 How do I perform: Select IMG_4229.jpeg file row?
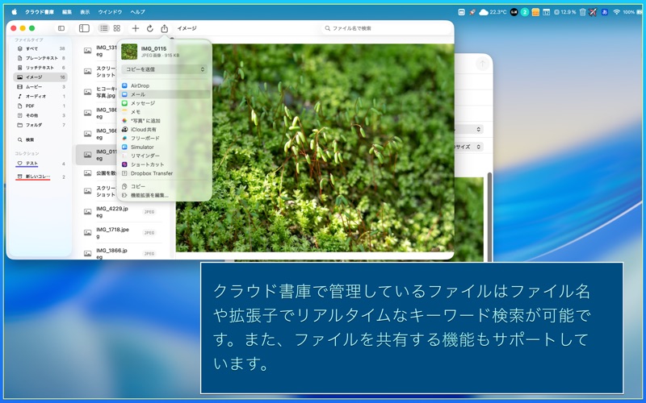tap(123, 212)
